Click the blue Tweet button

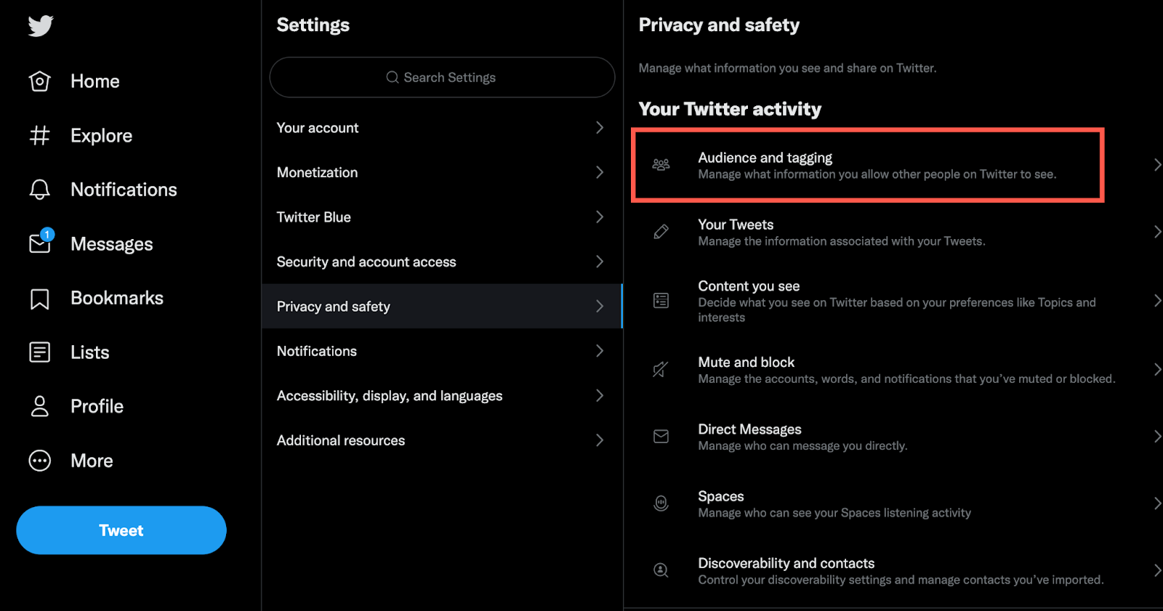point(121,530)
